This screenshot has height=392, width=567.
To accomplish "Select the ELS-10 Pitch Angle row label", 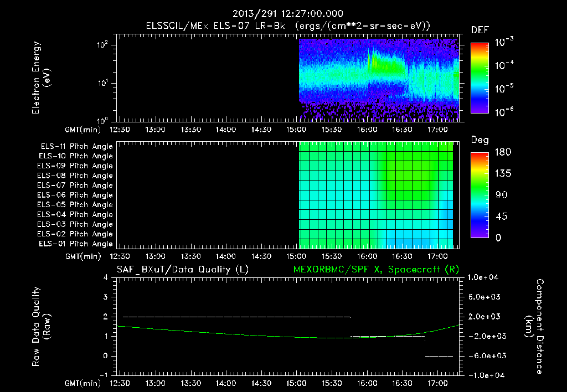I will pyautogui.click(x=76, y=156).
